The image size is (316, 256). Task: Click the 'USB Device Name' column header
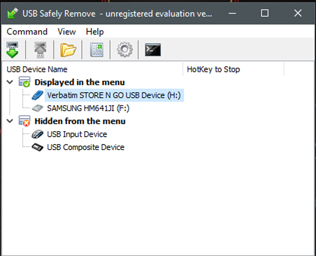[x=37, y=69]
